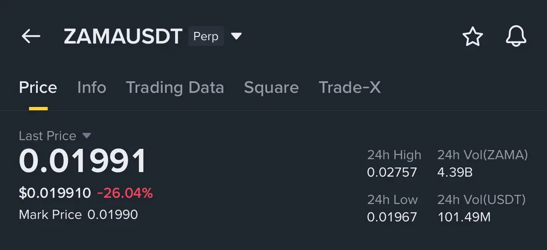Open the Trading Data tab
Viewport: 547px width, 250px height.
click(175, 87)
